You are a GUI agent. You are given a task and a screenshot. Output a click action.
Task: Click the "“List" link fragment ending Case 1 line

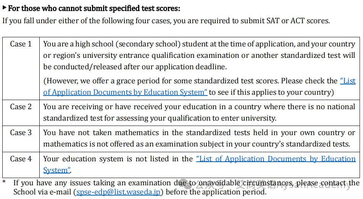[348, 81]
